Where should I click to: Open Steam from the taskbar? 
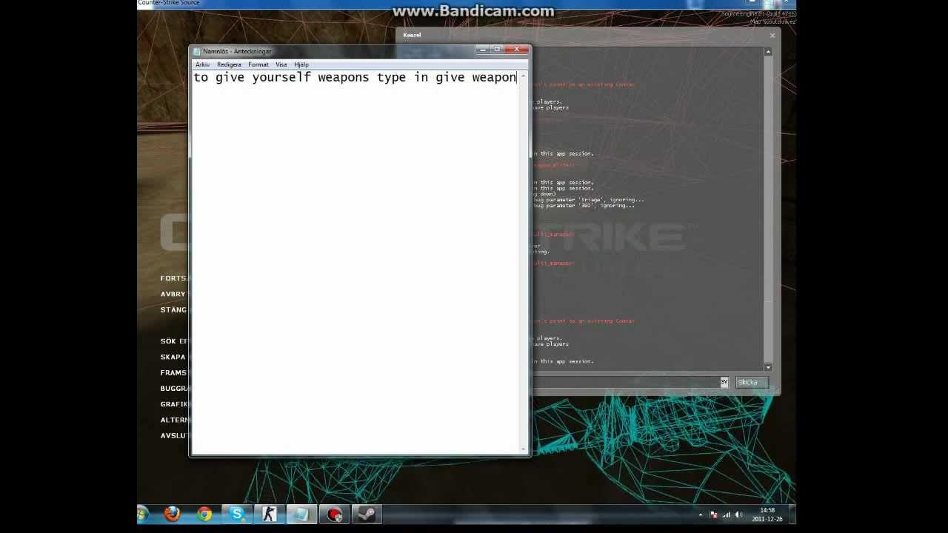(x=366, y=514)
